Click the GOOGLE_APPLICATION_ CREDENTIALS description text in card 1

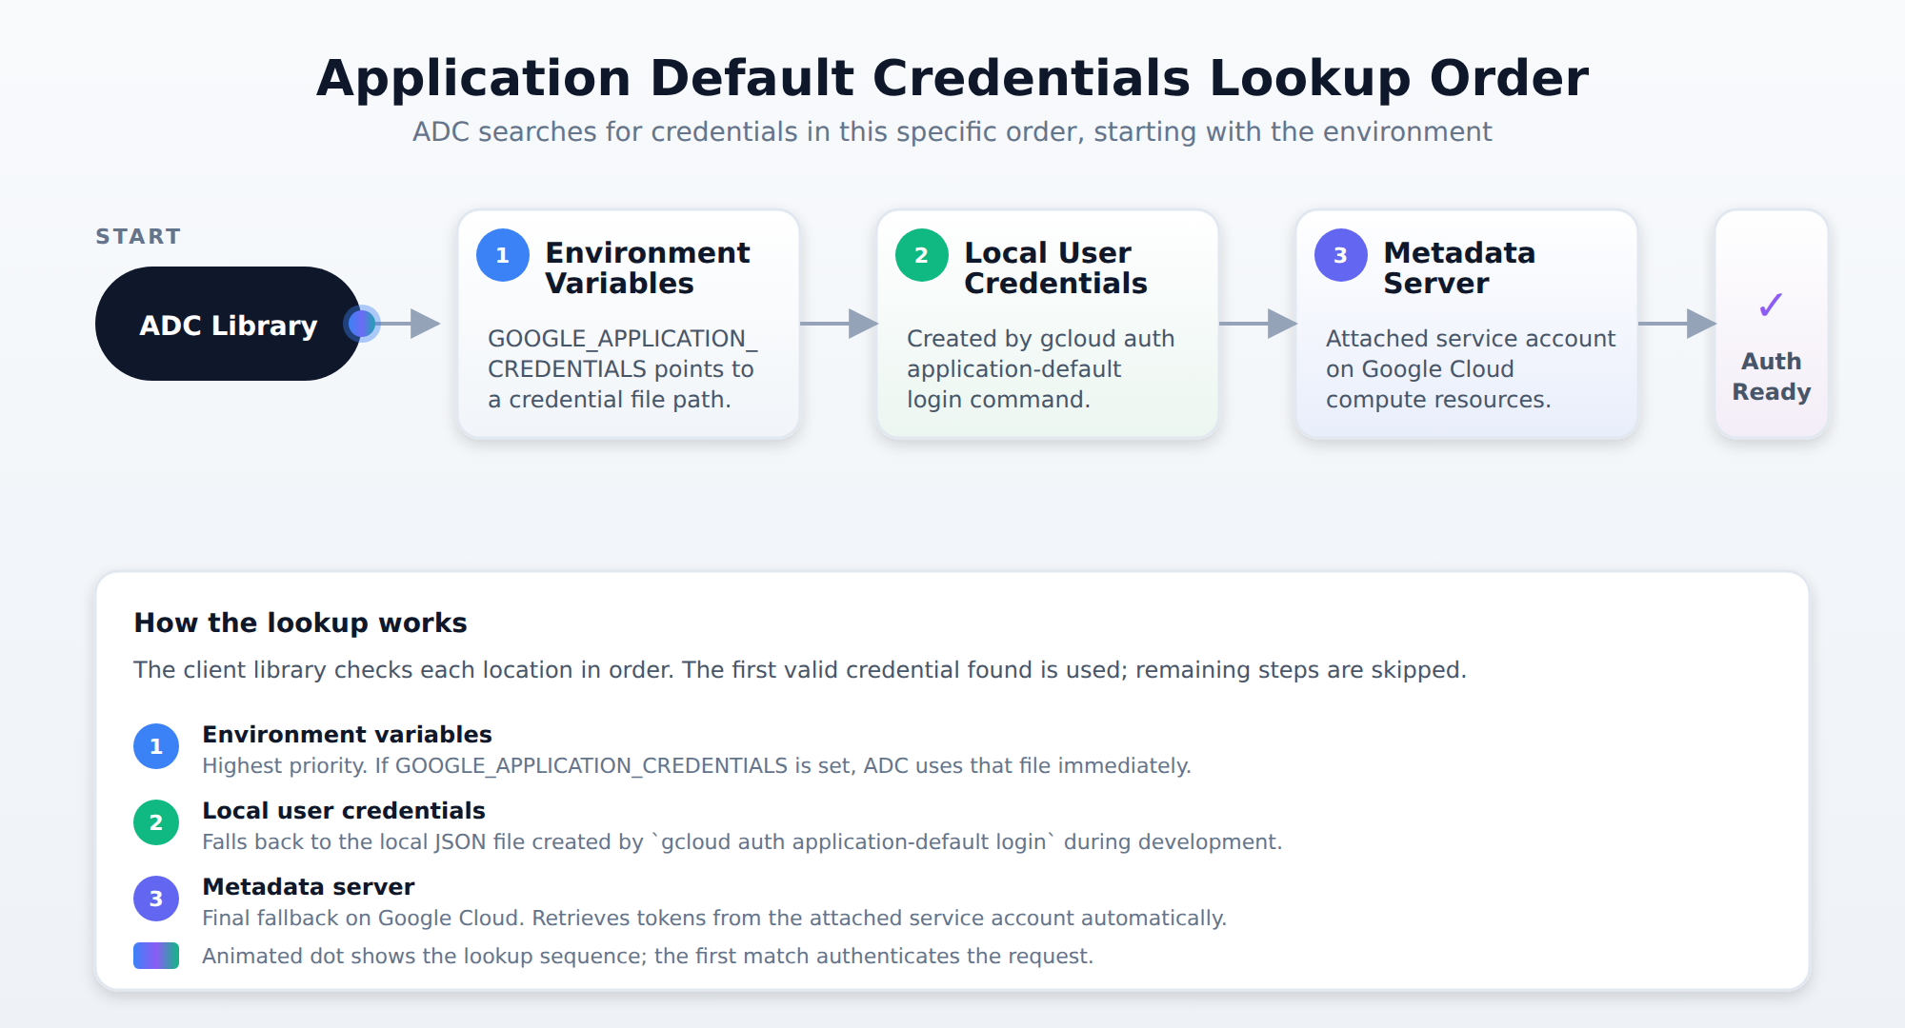click(623, 368)
